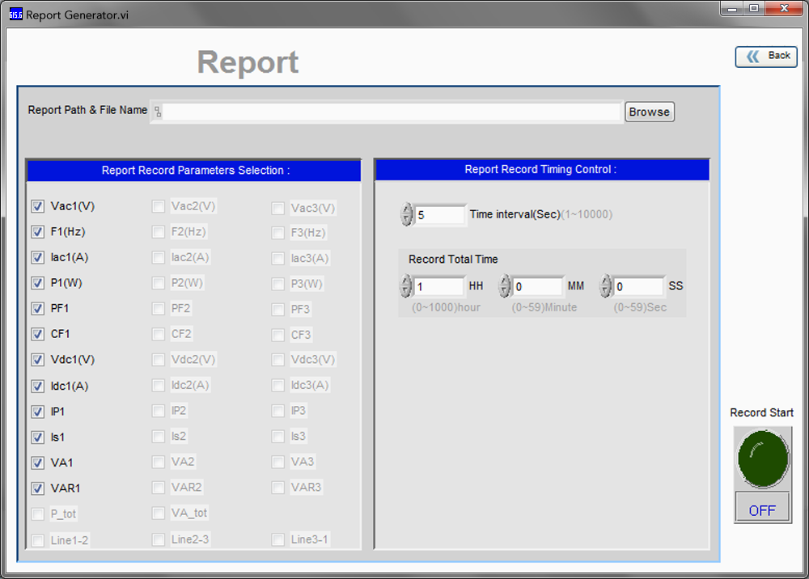Screen dimensions: 809x579
Task: Disable the F1(Hz) parameter checkbox
Action: point(38,232)
